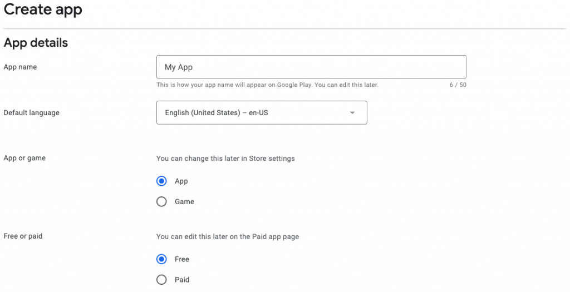570x292 pixels.
Task: Click the Paid app page hint text
Action: tap(227, 236)
